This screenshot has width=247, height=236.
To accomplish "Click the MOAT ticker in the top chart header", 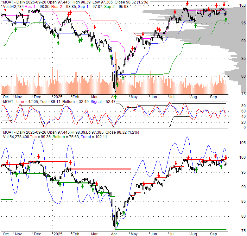I will click(8, 2).
